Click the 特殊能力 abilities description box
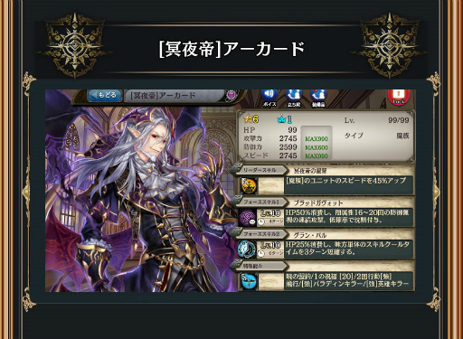The width and height of the screenshot is (463, 339). 348,280
